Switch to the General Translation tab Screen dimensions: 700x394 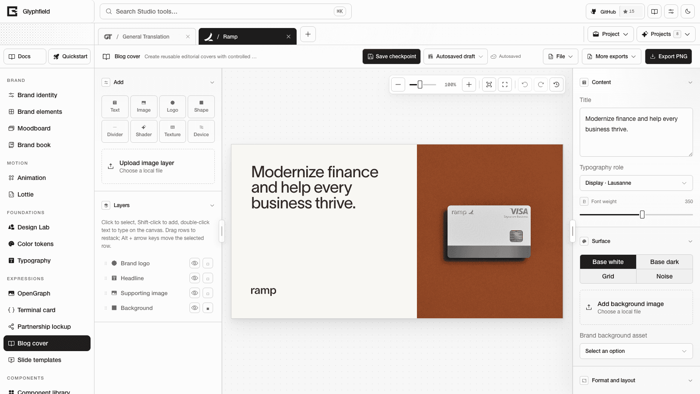147,37
